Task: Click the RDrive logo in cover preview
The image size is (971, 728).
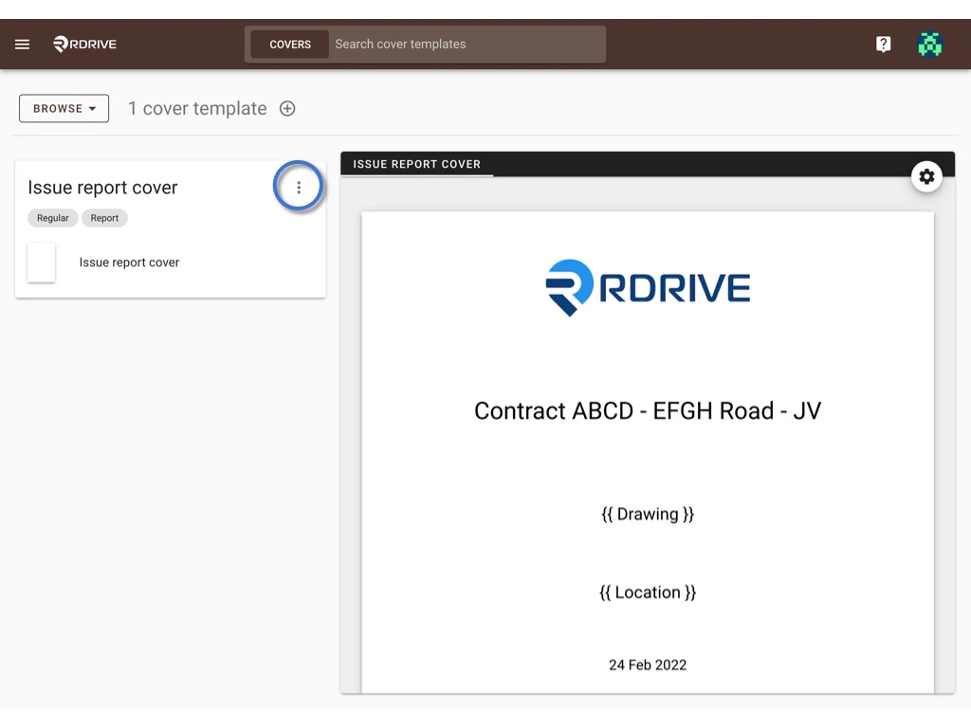Action: click(x=648, y=288)
